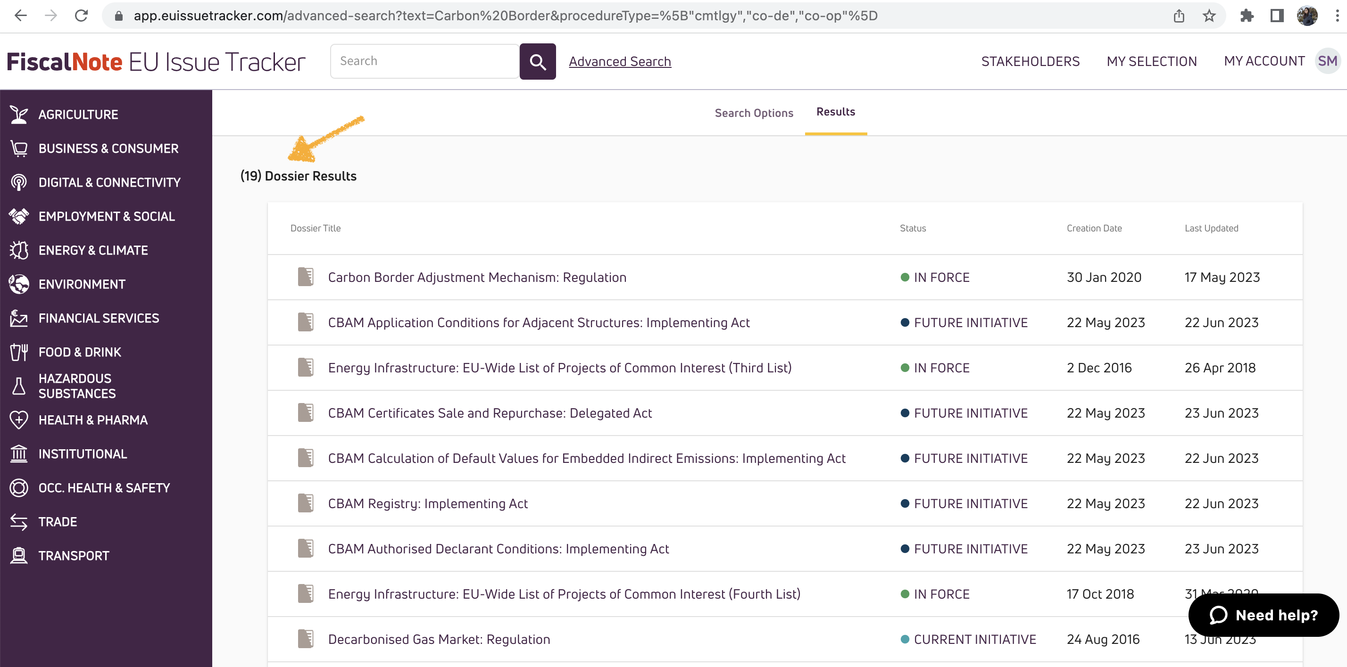Open Hazardous Substances flask icon
This screenshot has height=667, width=1347.
tap(19, 386)
